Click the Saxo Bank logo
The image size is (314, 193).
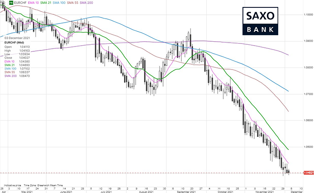pos(260,21)
